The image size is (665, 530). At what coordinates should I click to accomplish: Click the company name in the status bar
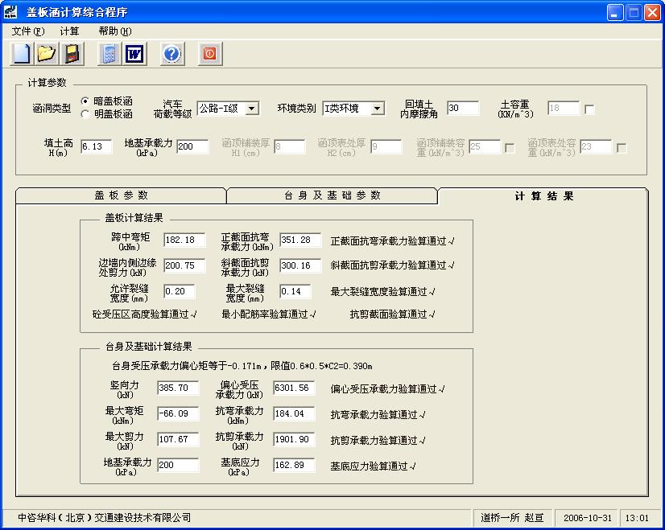click(105, 518)
